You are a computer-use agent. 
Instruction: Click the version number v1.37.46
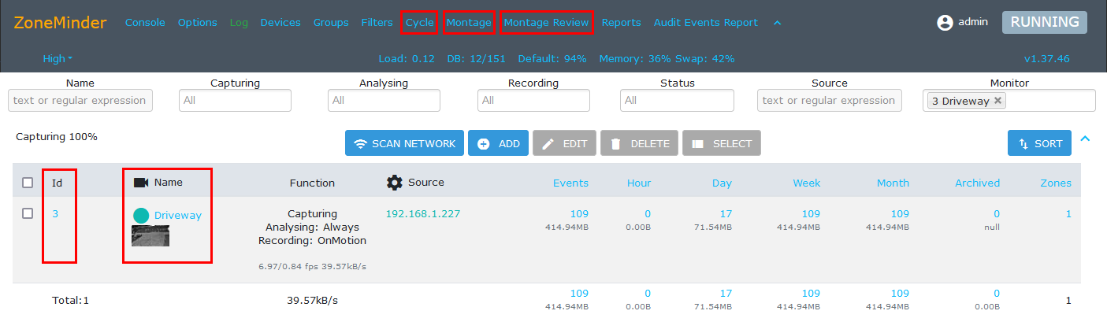pos(1046,58)
